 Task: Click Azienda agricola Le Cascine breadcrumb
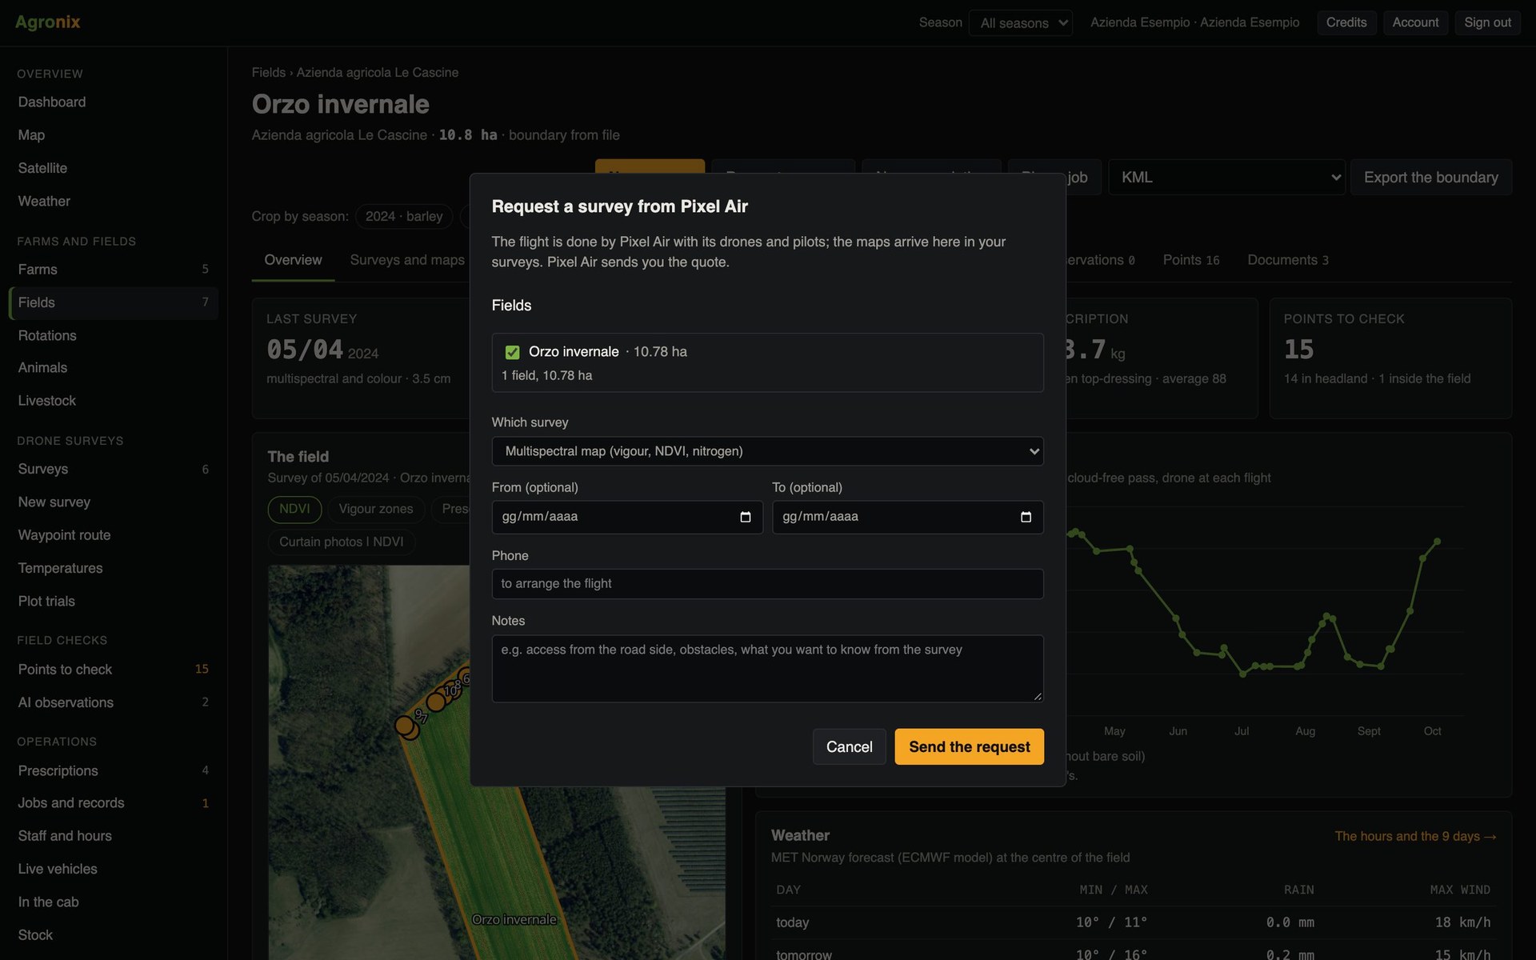(x=378, y=72)
